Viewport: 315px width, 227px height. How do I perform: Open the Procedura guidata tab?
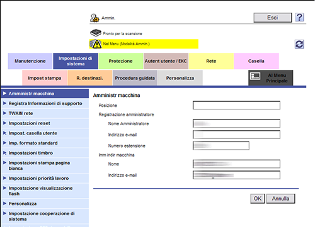coord(135,78)
